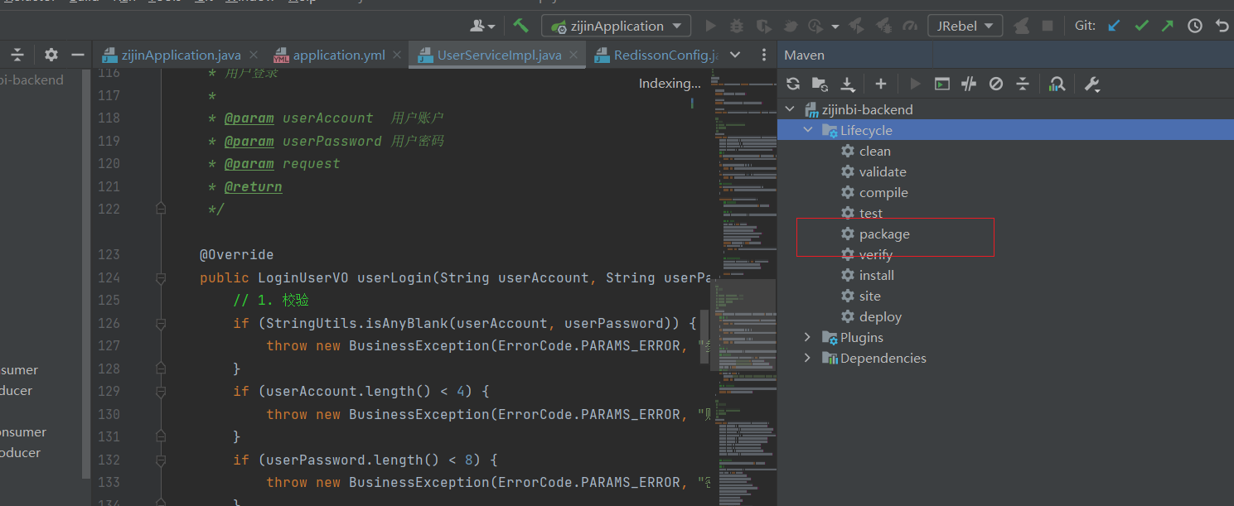
Task: Click the Reload All Maven Projects icon
Action: [x=793, y=84]
